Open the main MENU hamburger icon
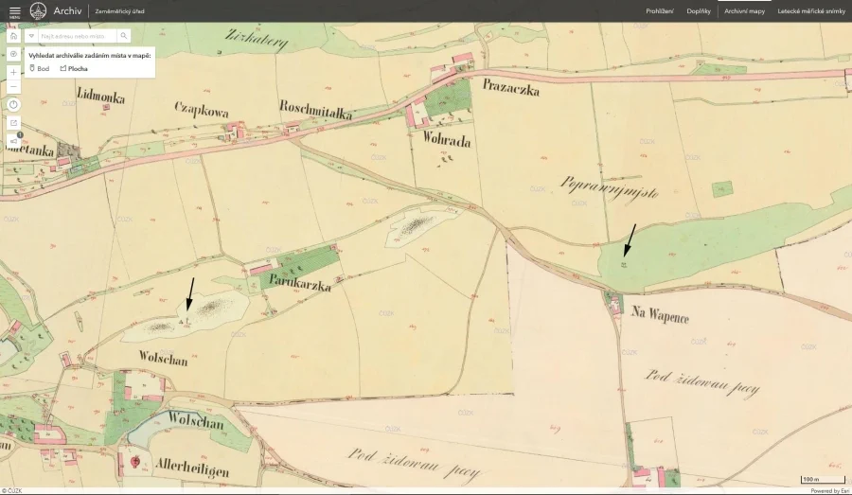 click(14, 10)
